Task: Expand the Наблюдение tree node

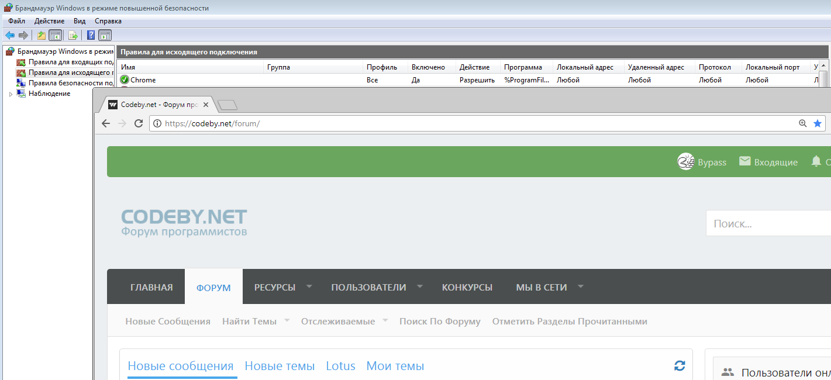Action: click(11, 94)
